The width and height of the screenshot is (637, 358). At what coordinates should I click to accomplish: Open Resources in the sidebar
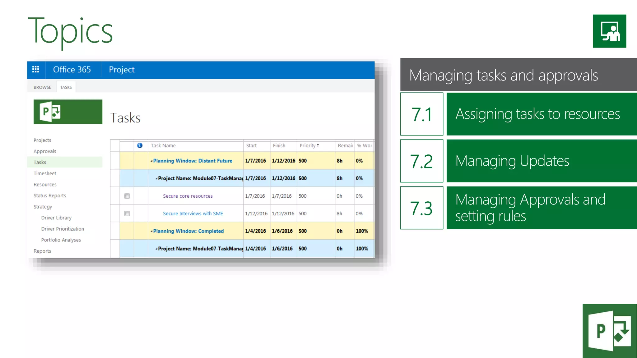click(x=45, y=185)
